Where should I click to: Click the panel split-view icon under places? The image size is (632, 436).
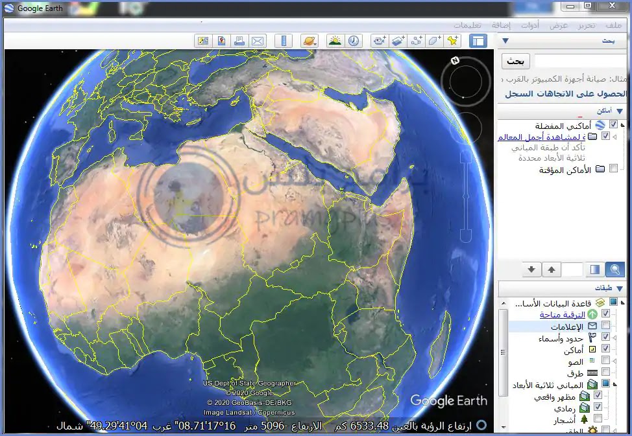click(595, 270)
